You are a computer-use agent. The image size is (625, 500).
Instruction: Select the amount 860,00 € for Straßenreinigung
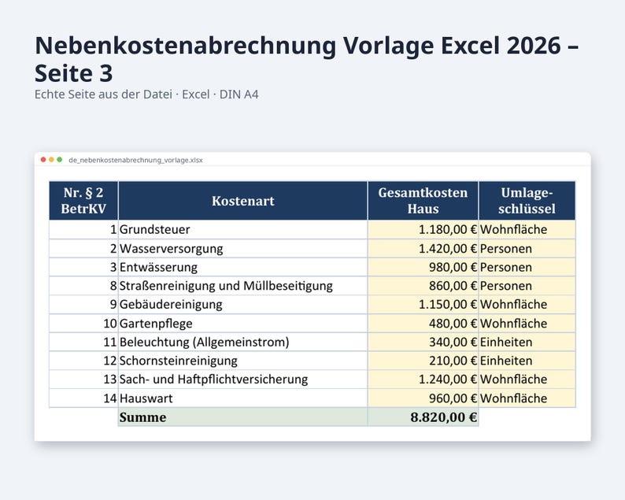423,286
